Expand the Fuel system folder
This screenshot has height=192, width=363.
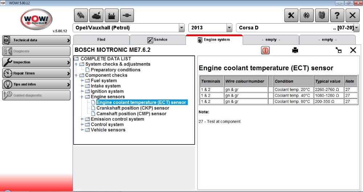pyautogui.click(x=82, y=81)
